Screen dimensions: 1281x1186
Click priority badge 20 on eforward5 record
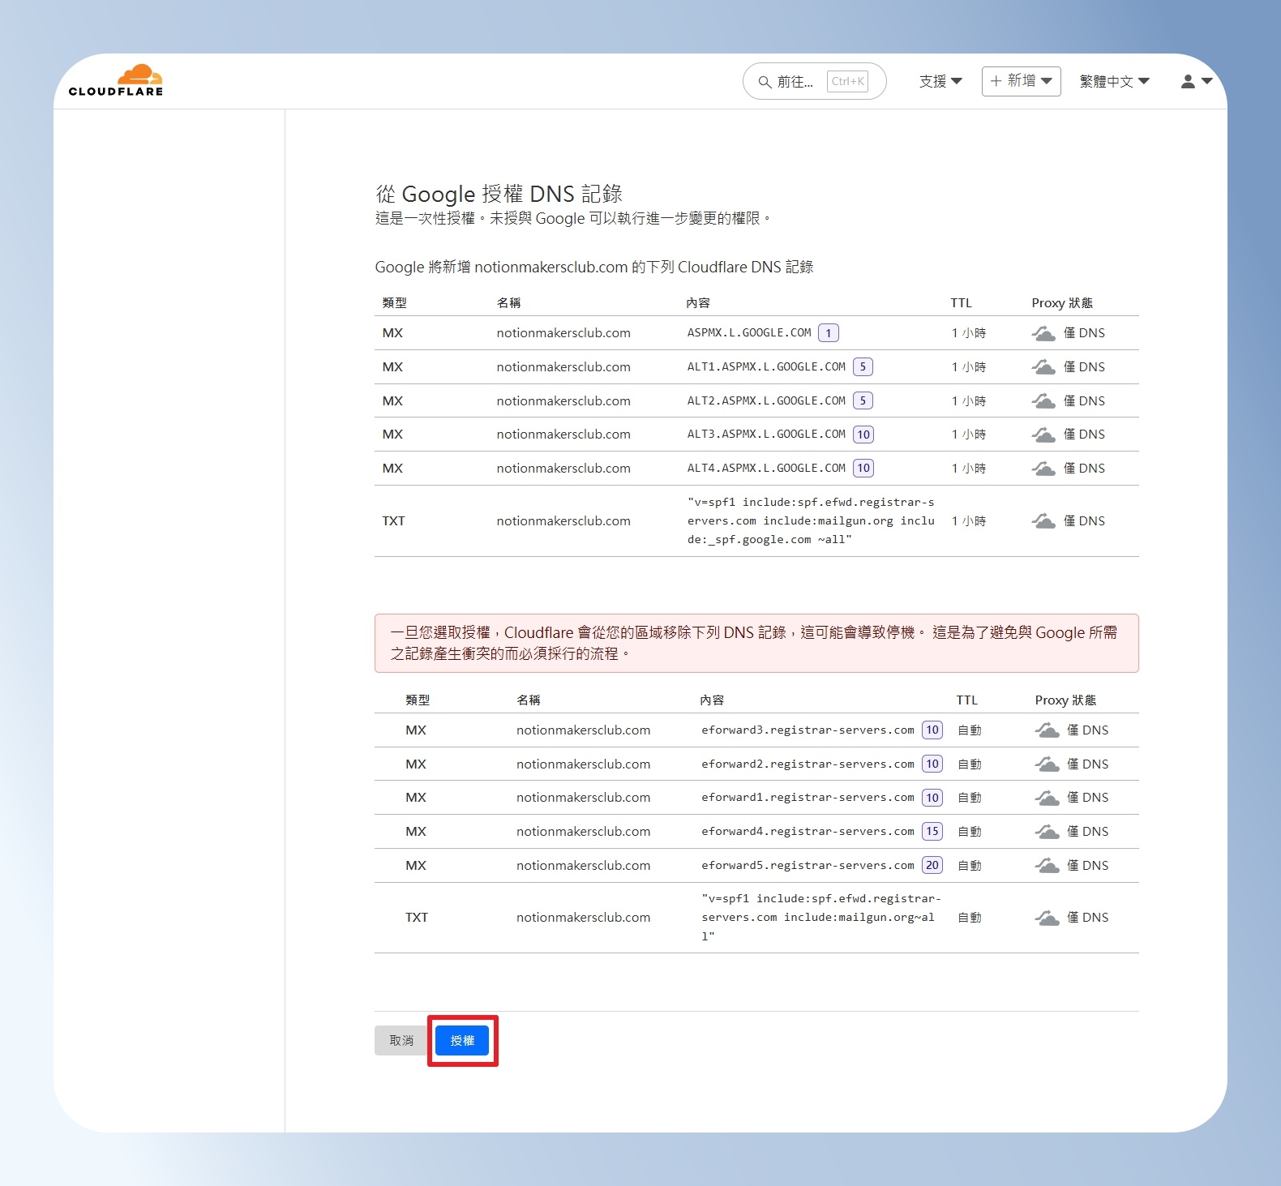click(x=932, y=866)
